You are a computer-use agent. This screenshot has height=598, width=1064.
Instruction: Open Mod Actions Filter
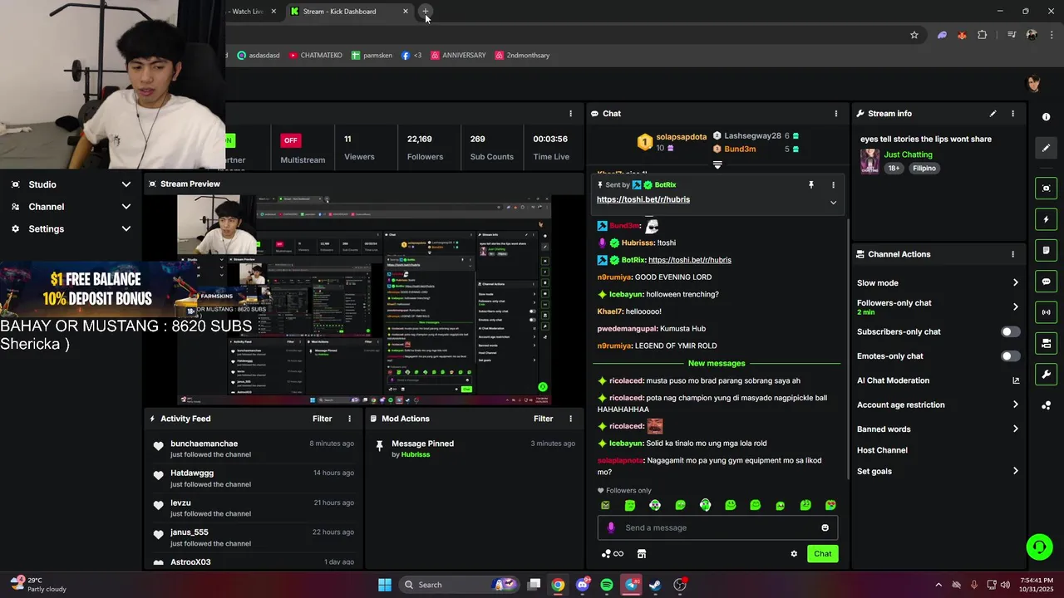[x=544, y=419]
